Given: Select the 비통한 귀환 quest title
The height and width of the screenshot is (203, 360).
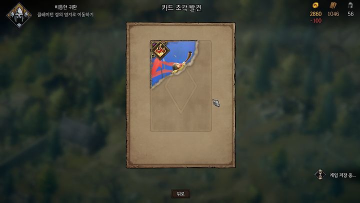Looking at the screenshot, I should pos(65,7).
